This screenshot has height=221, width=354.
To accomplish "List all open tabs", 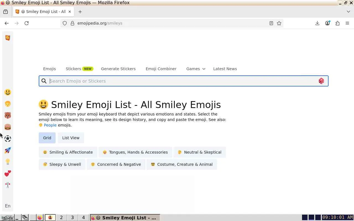I will (348, 12).
